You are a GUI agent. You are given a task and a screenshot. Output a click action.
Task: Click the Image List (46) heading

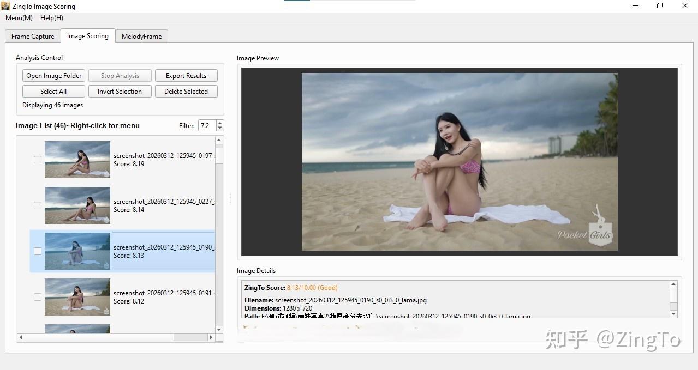point(77,126)
